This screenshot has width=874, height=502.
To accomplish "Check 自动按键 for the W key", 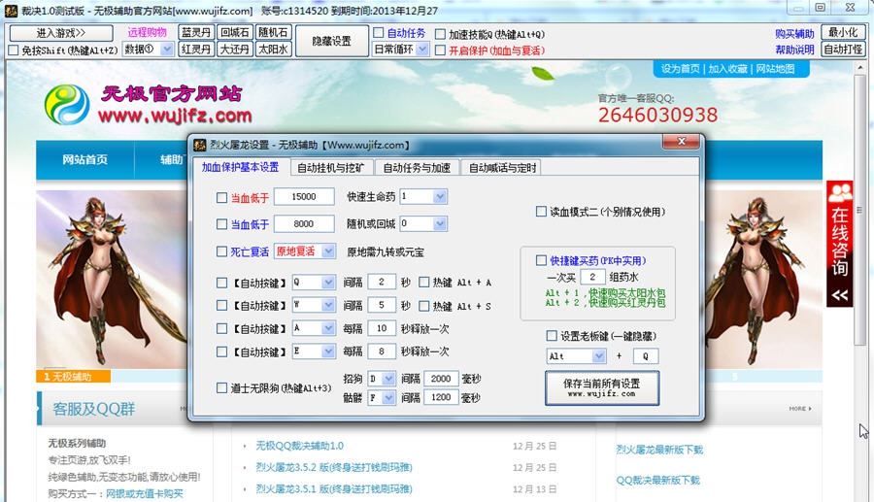I will tap(221, 305).
